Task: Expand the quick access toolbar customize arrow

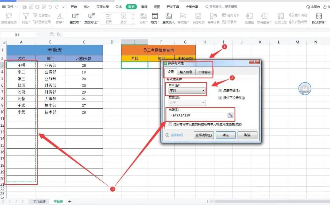Action: point(63,7)
